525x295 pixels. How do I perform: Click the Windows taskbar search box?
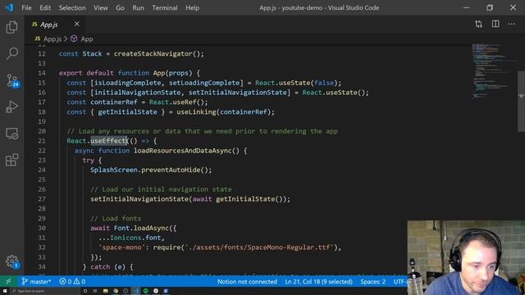tap(45, 291)
